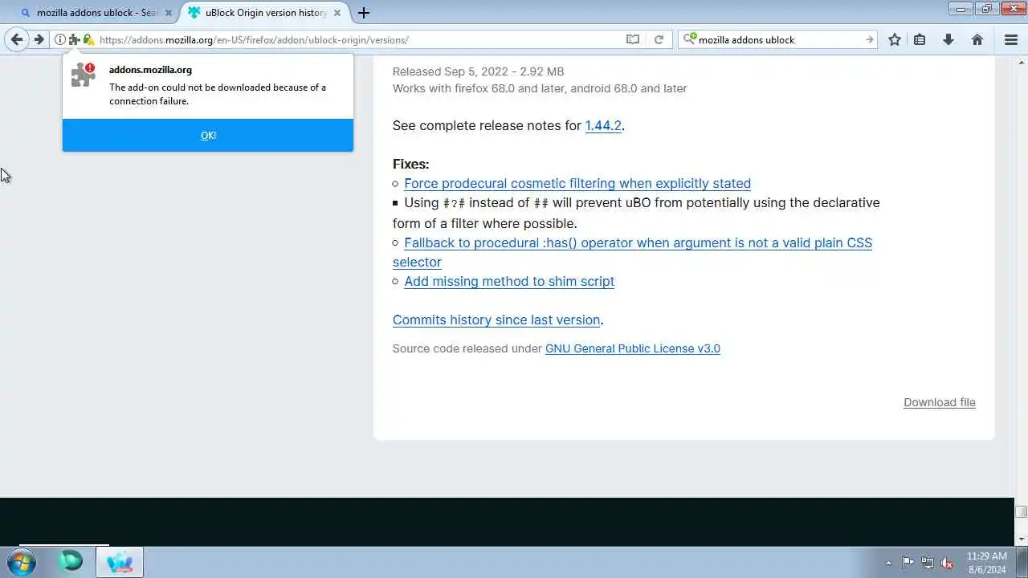The width and height of the screenshot is (1028, 578).
Task: Click the addons.mozilla.org popup puzzle icon
Action: (x=83, y=75)
